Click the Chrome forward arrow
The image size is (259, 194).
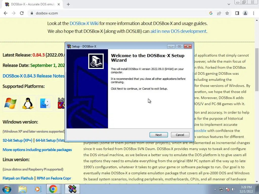(14, 13)
